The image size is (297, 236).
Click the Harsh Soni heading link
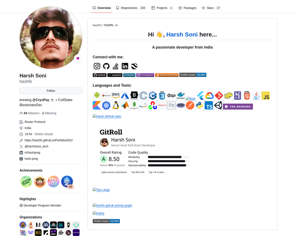[182, 34]
